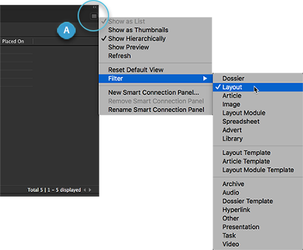Click the blue A callout marker
Viewport: 303px width, 250px height.
[x=67, y=30]
